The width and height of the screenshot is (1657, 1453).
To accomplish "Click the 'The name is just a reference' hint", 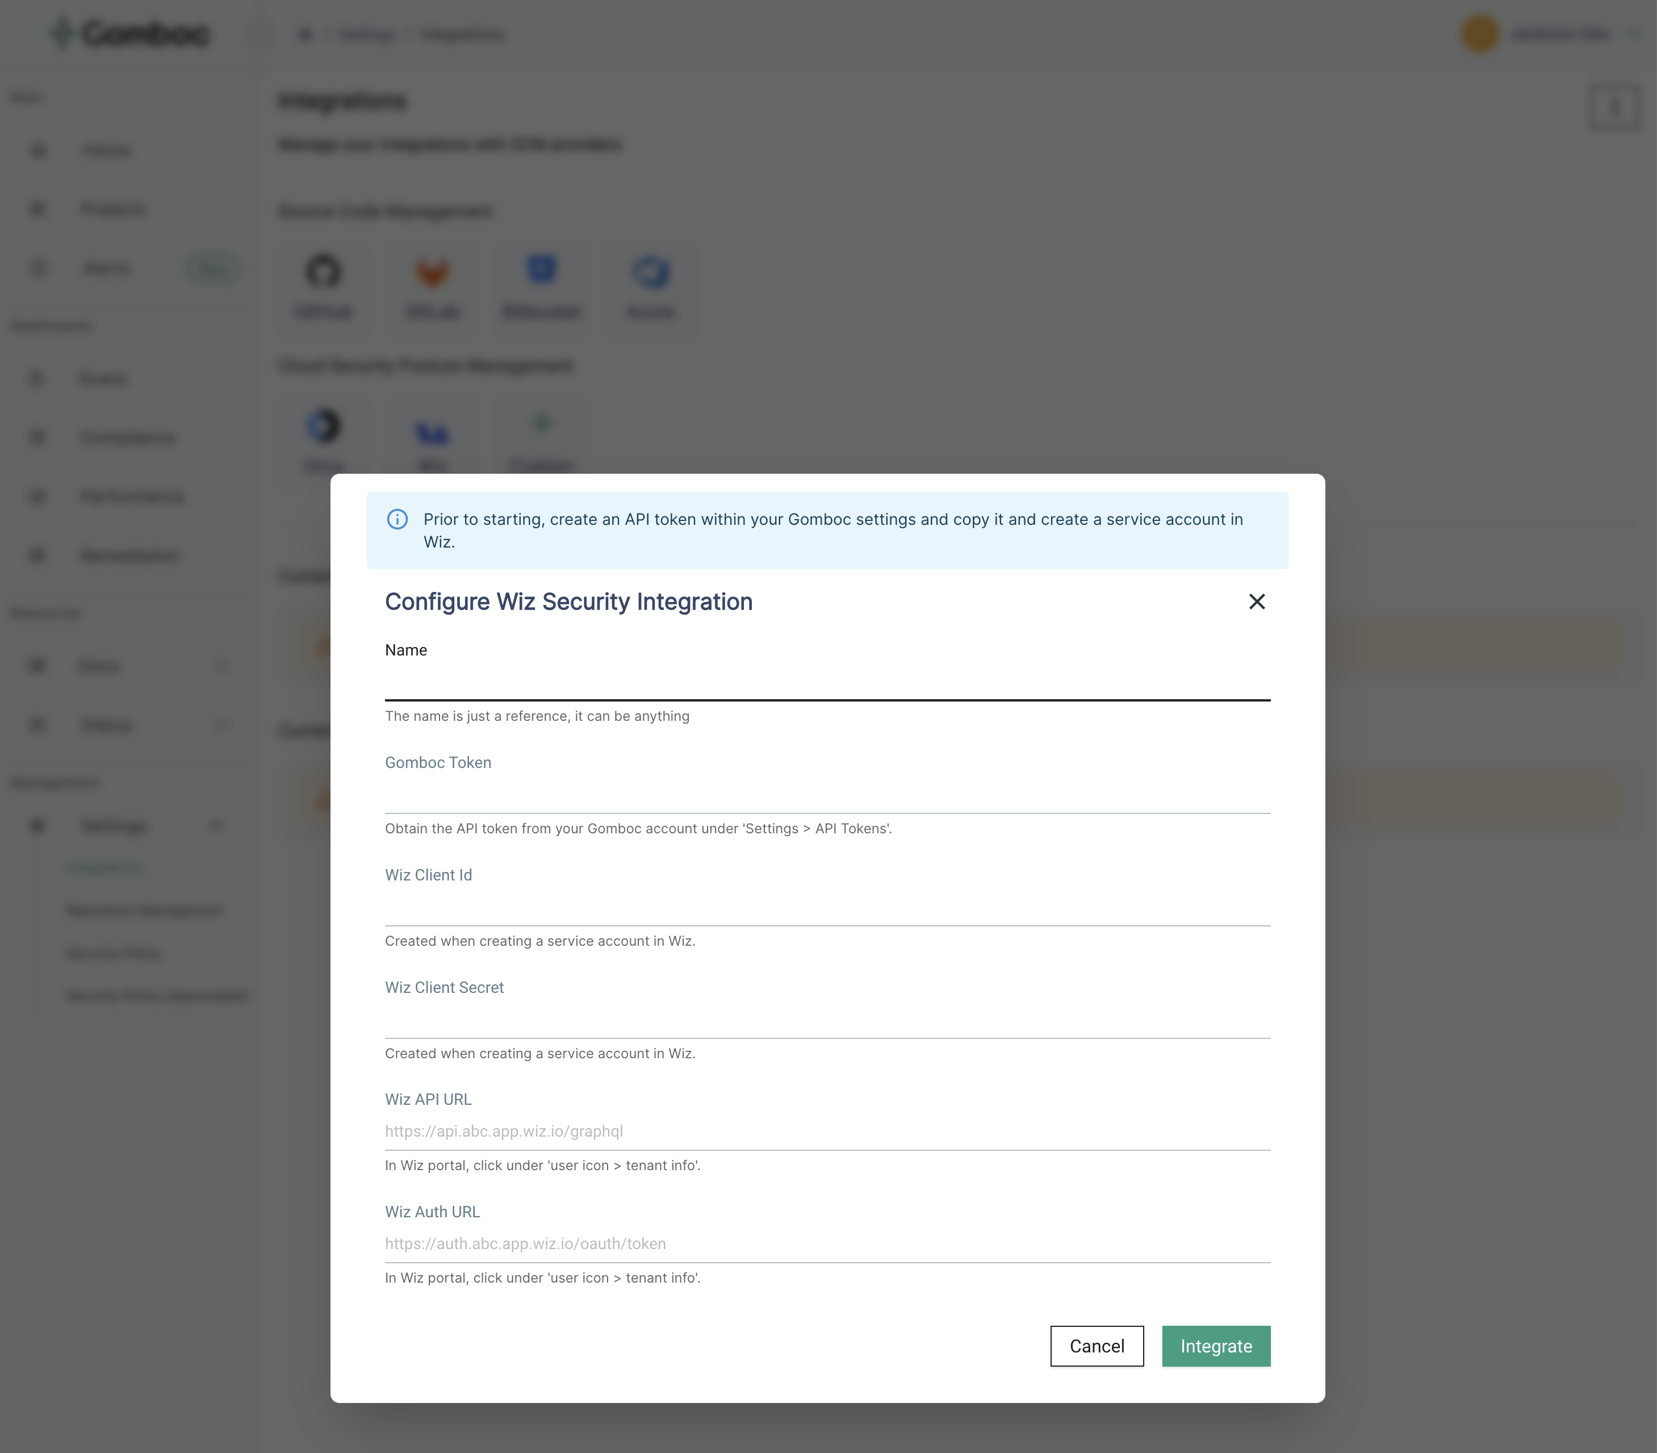I will (x=537, y=716).
